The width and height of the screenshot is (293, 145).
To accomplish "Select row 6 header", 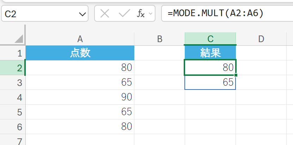I will [13, 126].
